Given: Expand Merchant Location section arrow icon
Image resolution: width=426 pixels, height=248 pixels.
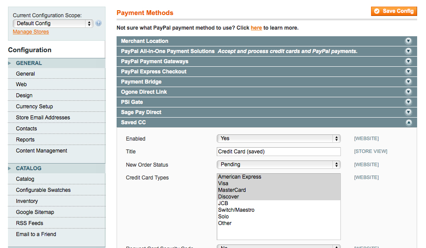Looking at the screenshot, I should point(408,41).
